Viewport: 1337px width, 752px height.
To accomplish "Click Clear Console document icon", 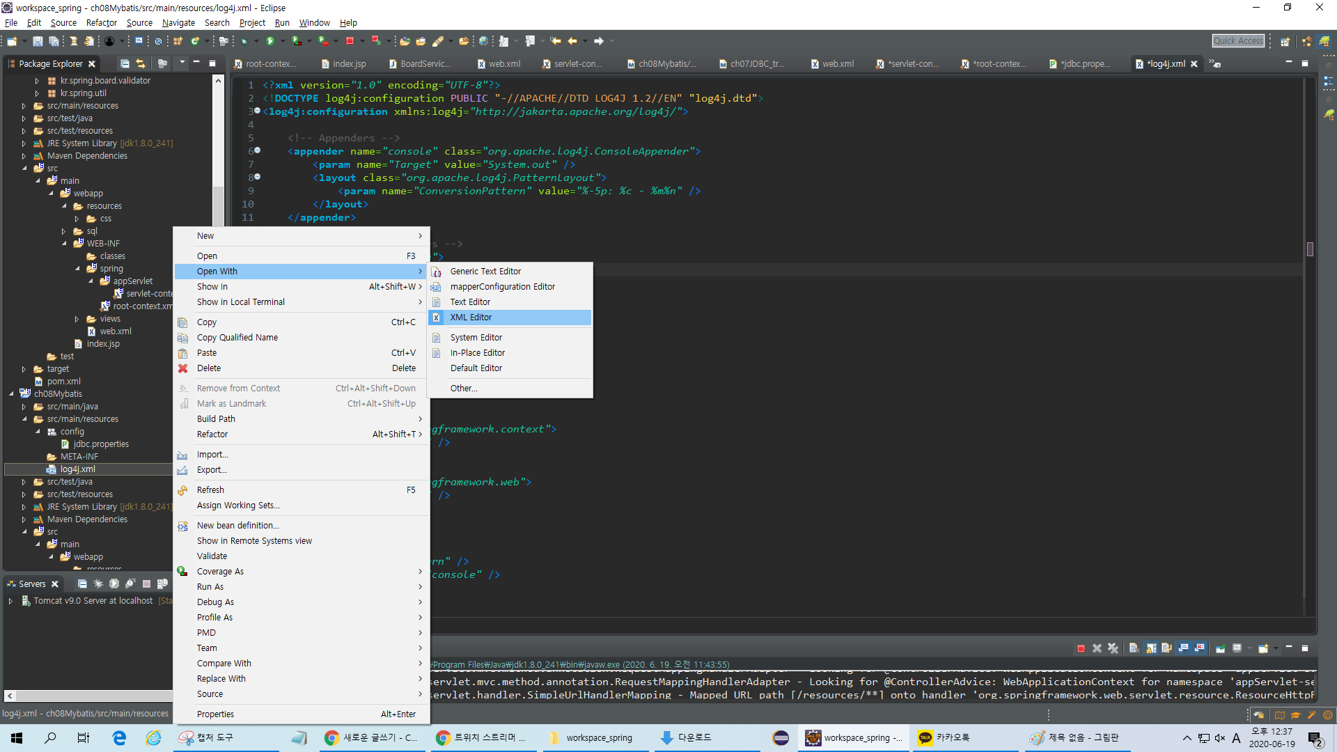I will point(1133,648).
